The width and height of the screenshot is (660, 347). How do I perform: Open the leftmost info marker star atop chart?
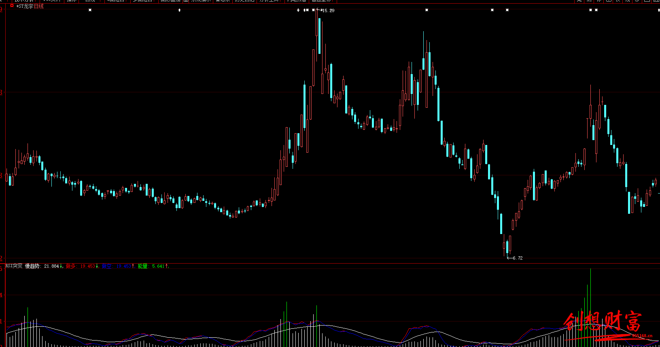click(90, 10)
